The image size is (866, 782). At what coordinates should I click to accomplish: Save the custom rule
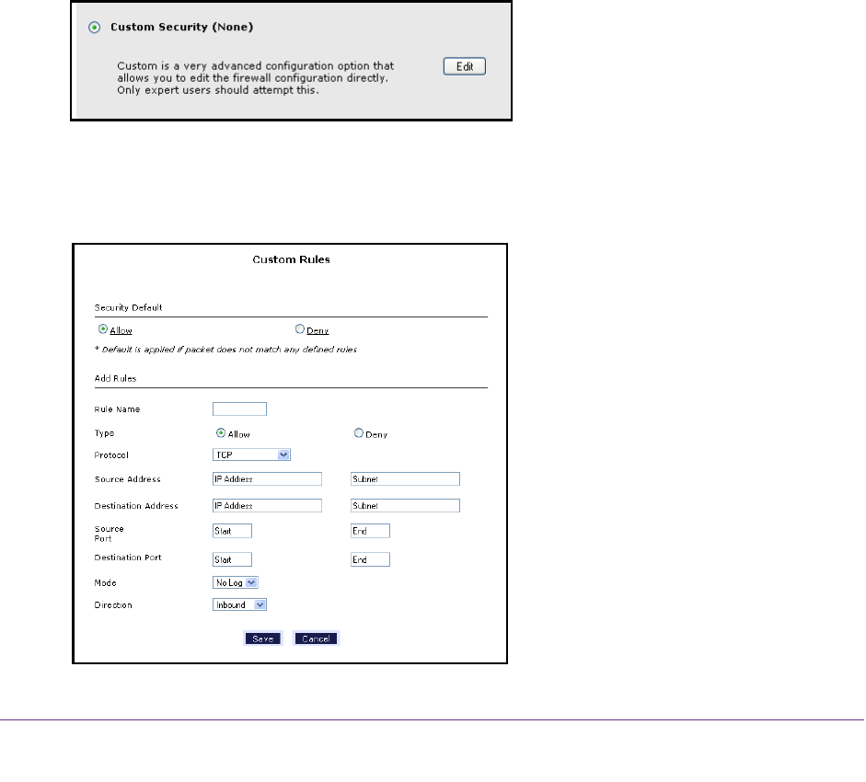coord(263,638)
